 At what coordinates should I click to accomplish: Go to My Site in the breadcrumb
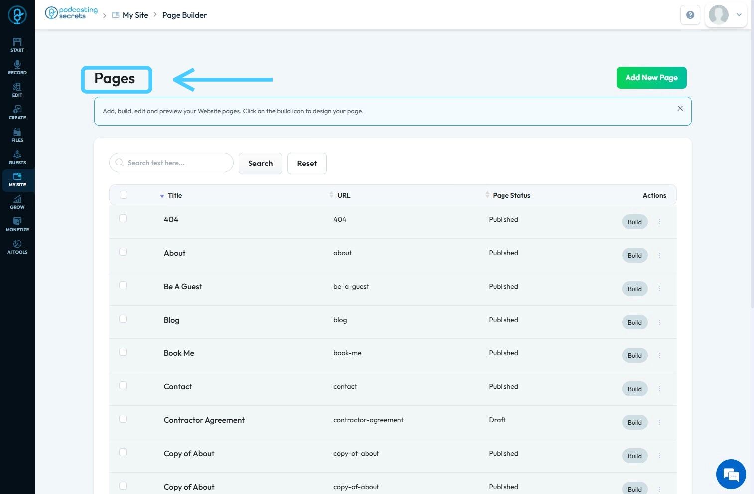135,15
